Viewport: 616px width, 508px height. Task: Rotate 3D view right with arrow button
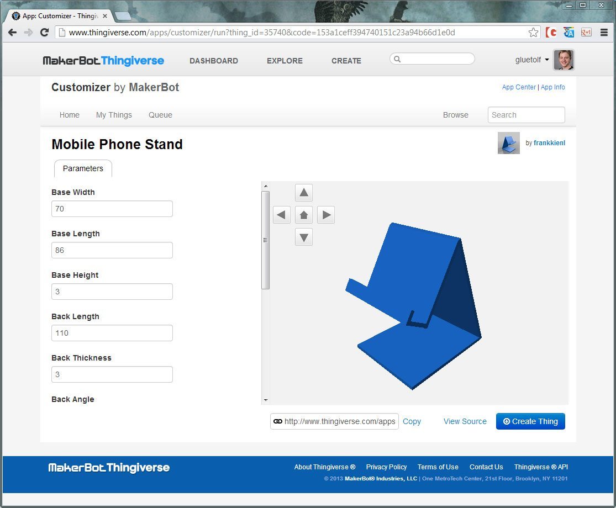click(x=326, y=215)
